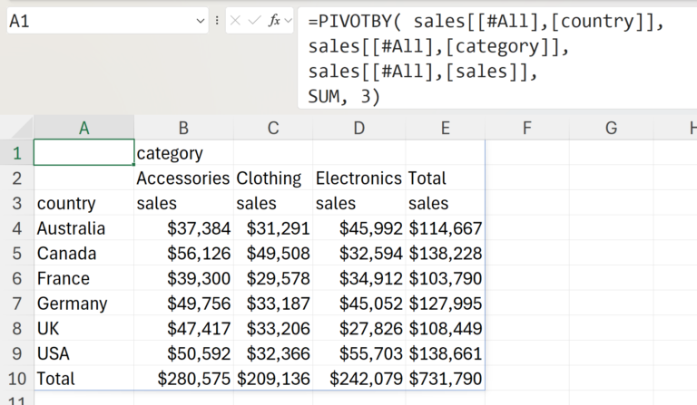Select column B header

click(183, 129)
